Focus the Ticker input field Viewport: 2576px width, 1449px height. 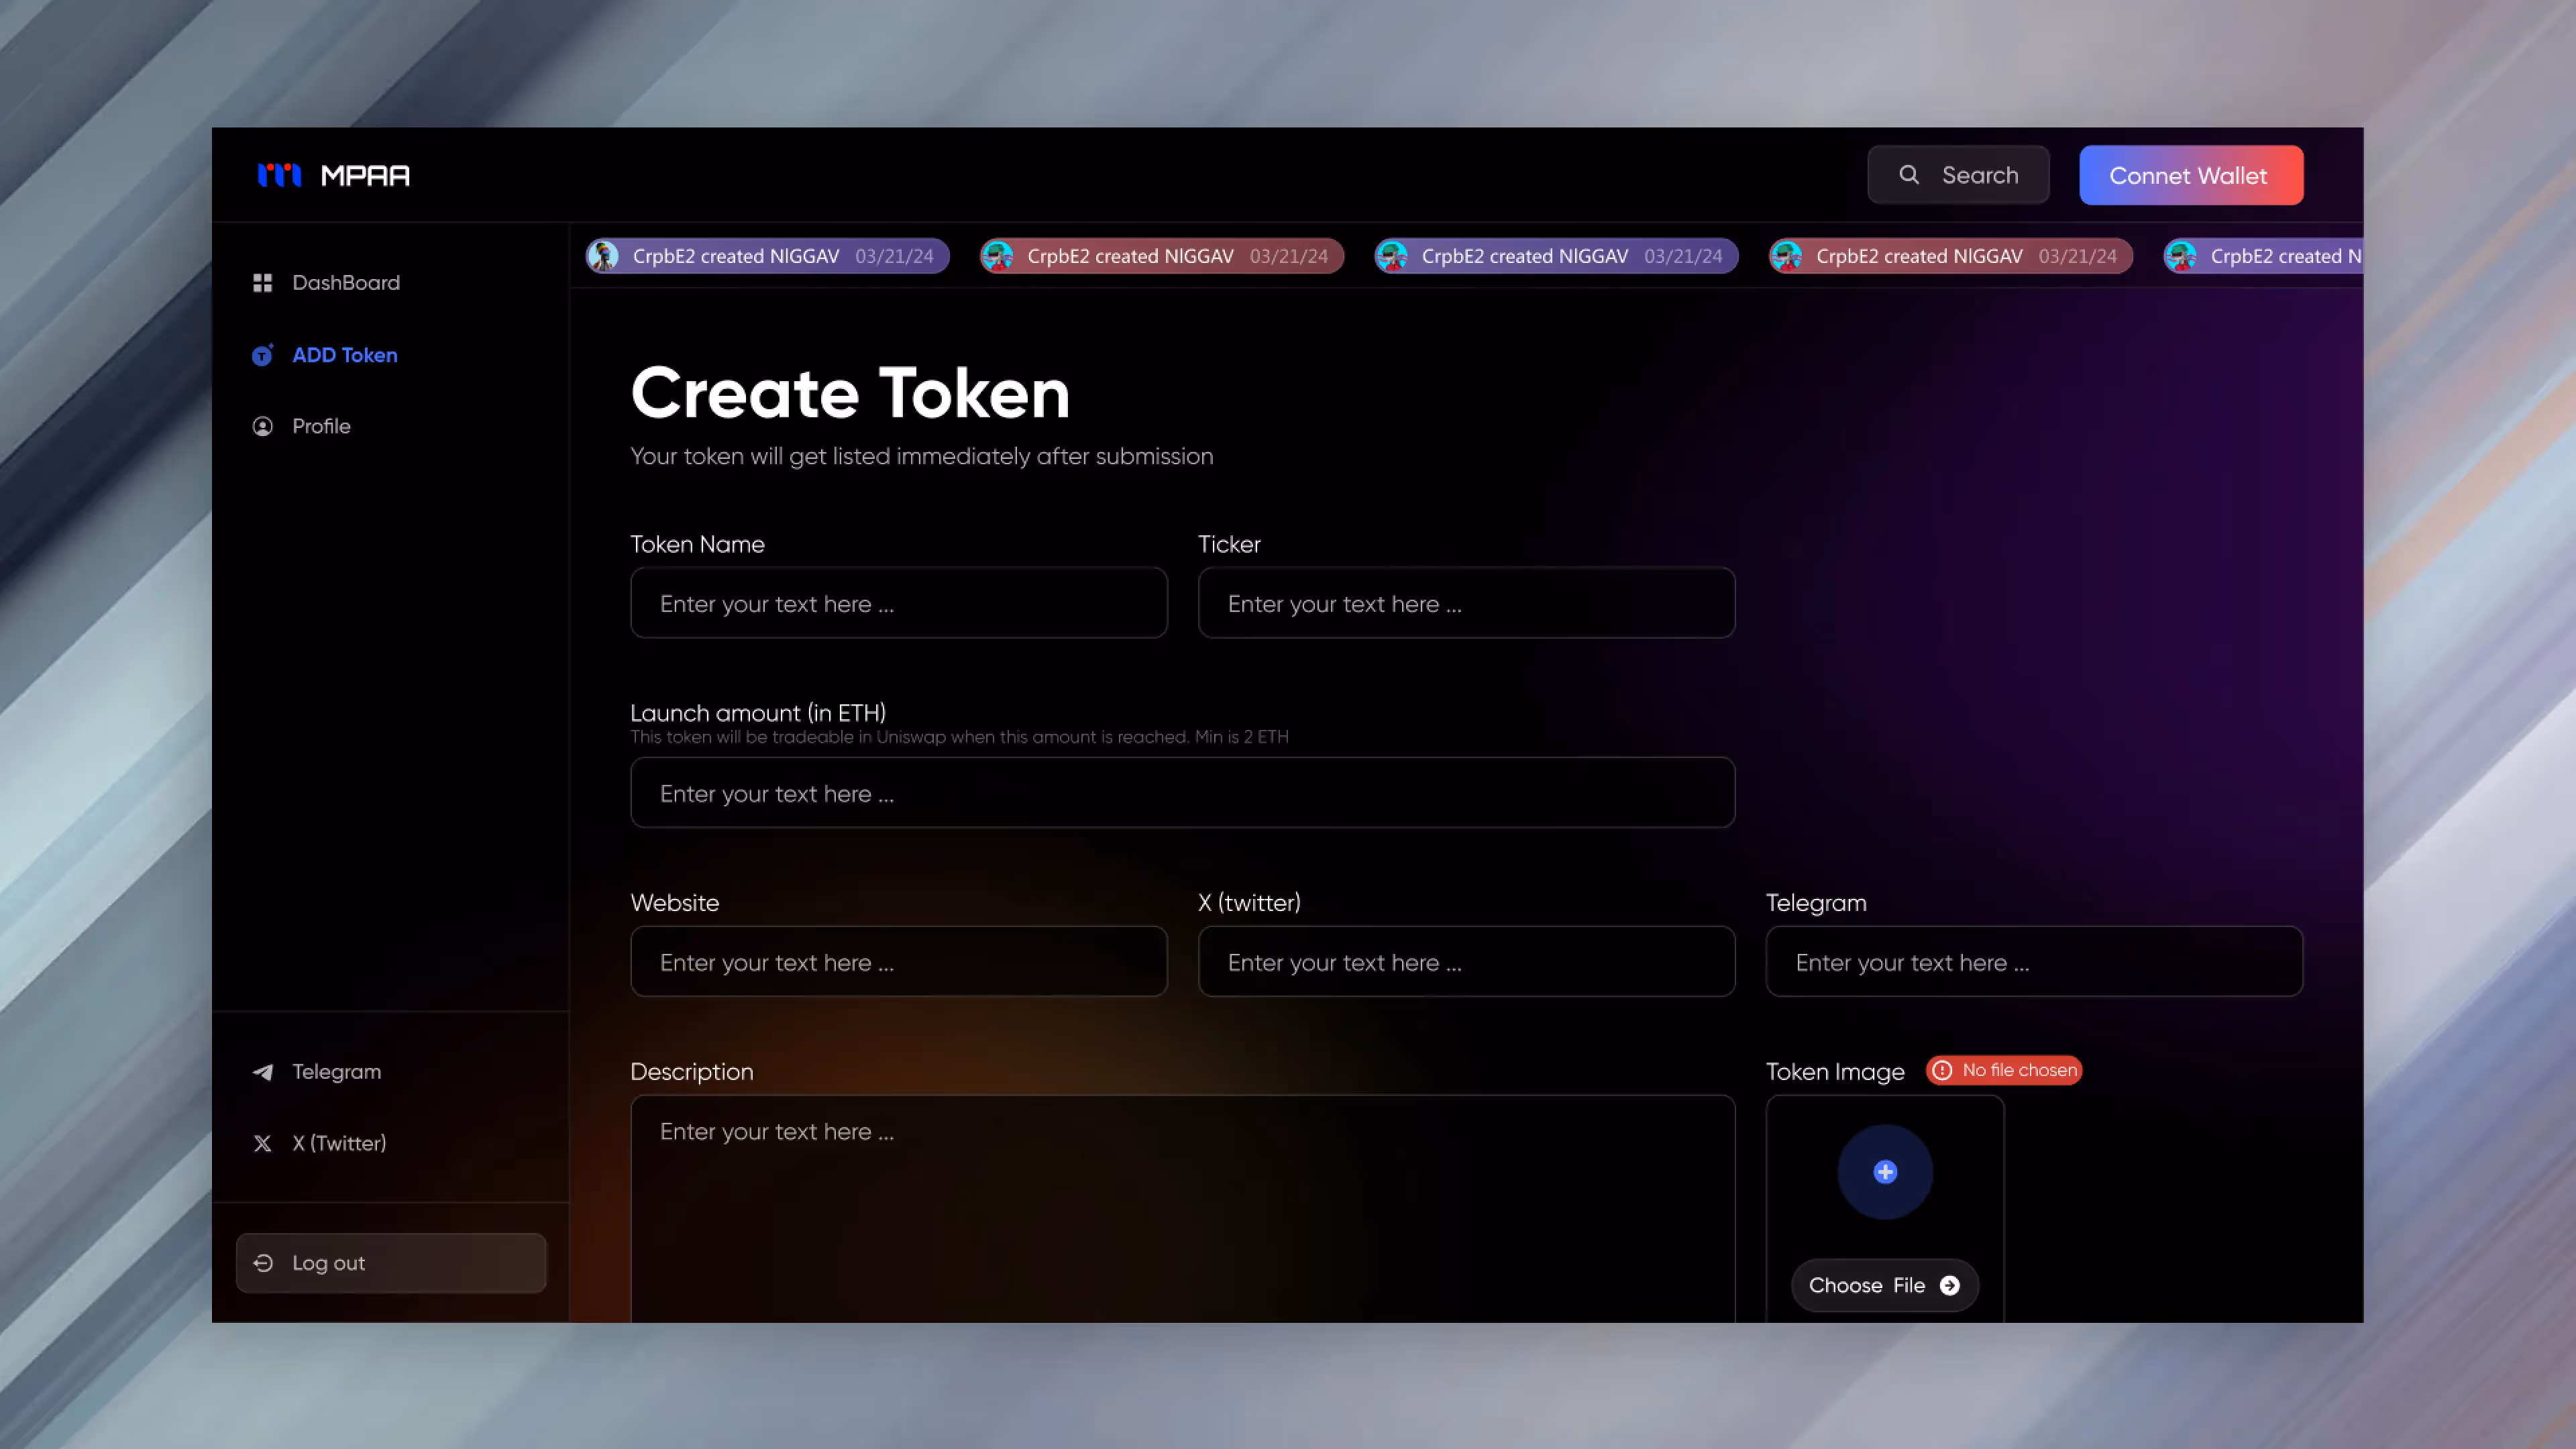point(1465,603)
